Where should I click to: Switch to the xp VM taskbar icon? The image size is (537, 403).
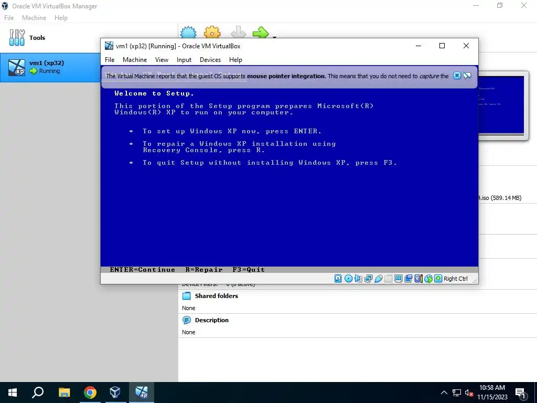click(142, 393)
